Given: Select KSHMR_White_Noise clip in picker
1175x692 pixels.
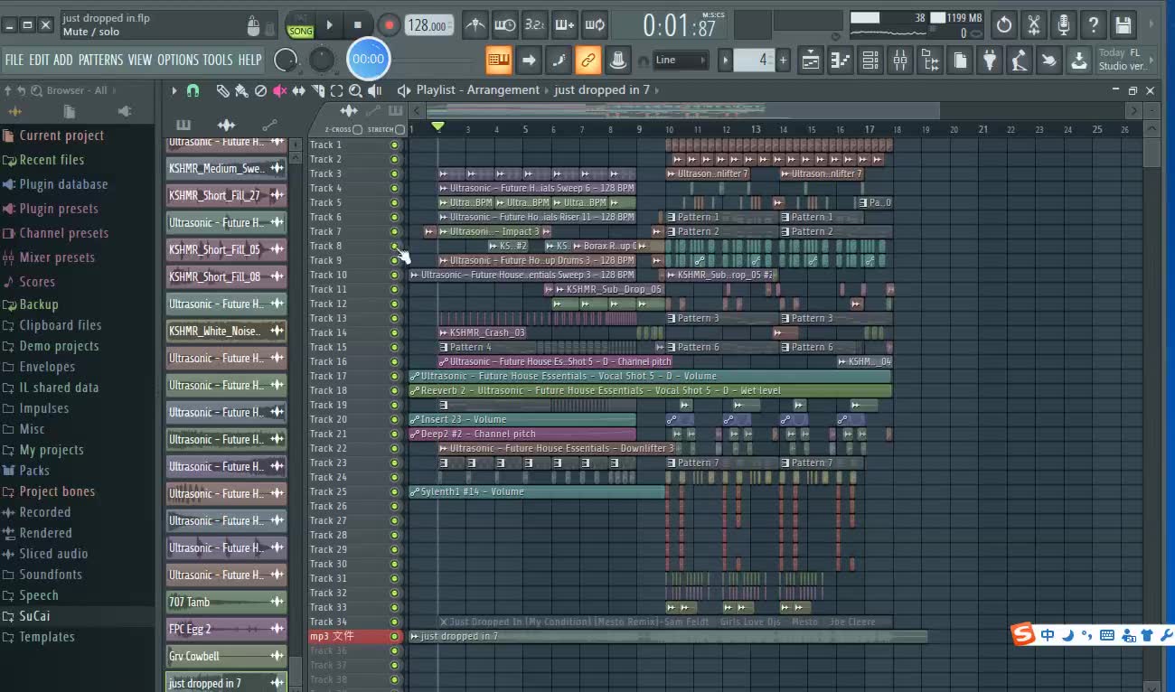Looking at the screenshot, I should pos(226,331).
